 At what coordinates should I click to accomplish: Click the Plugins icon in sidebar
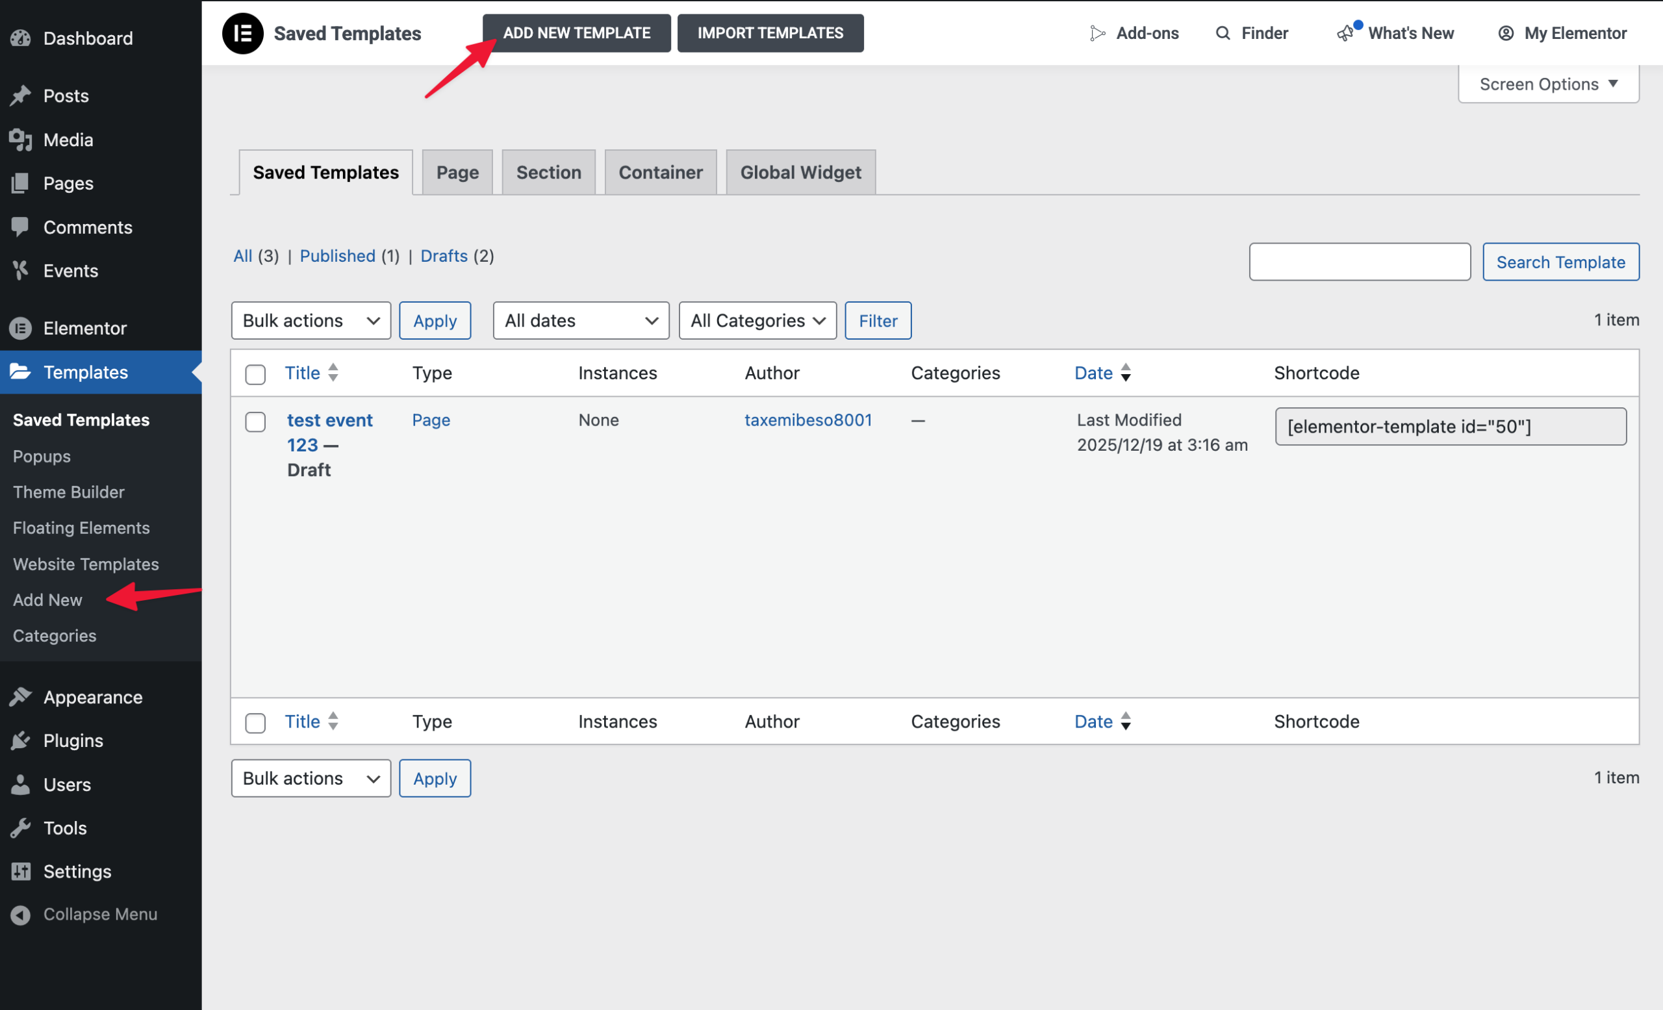[x=21, y=740]
